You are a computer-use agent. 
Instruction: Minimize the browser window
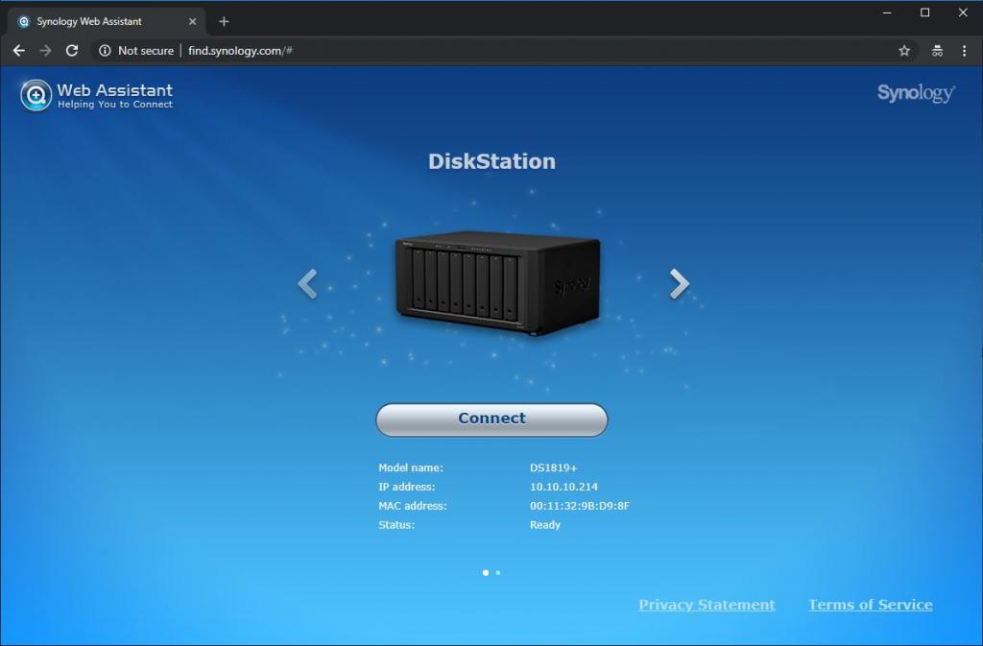click(887, 12)
